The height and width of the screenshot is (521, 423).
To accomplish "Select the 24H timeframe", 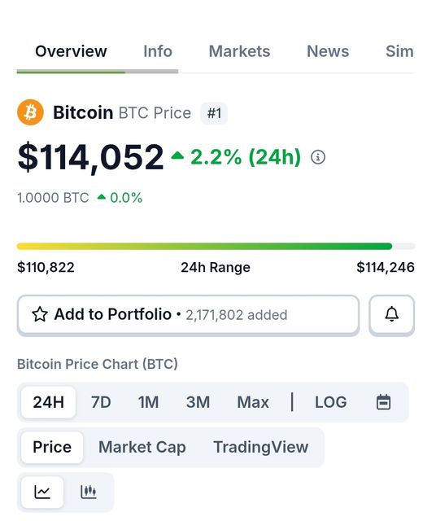I will point(49,402).
